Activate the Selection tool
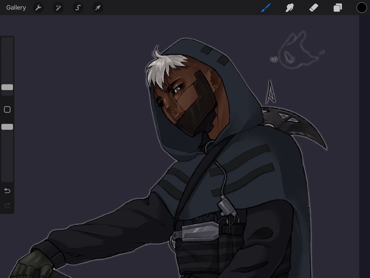Screen dimensions: 370x278 point(78,8)
